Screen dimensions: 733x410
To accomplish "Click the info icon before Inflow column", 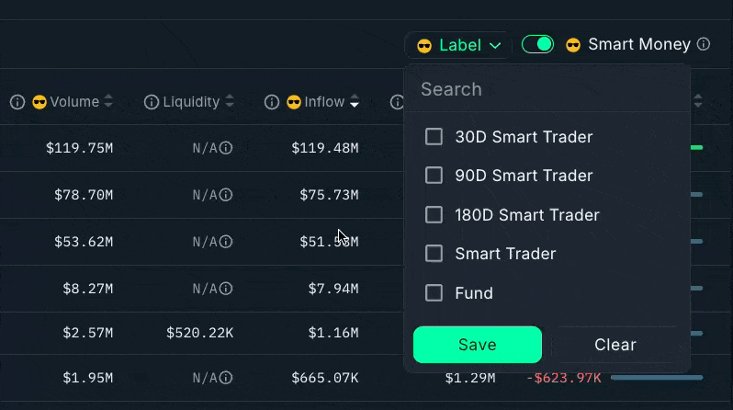I will pyautogui.click(x=272, y=102).
